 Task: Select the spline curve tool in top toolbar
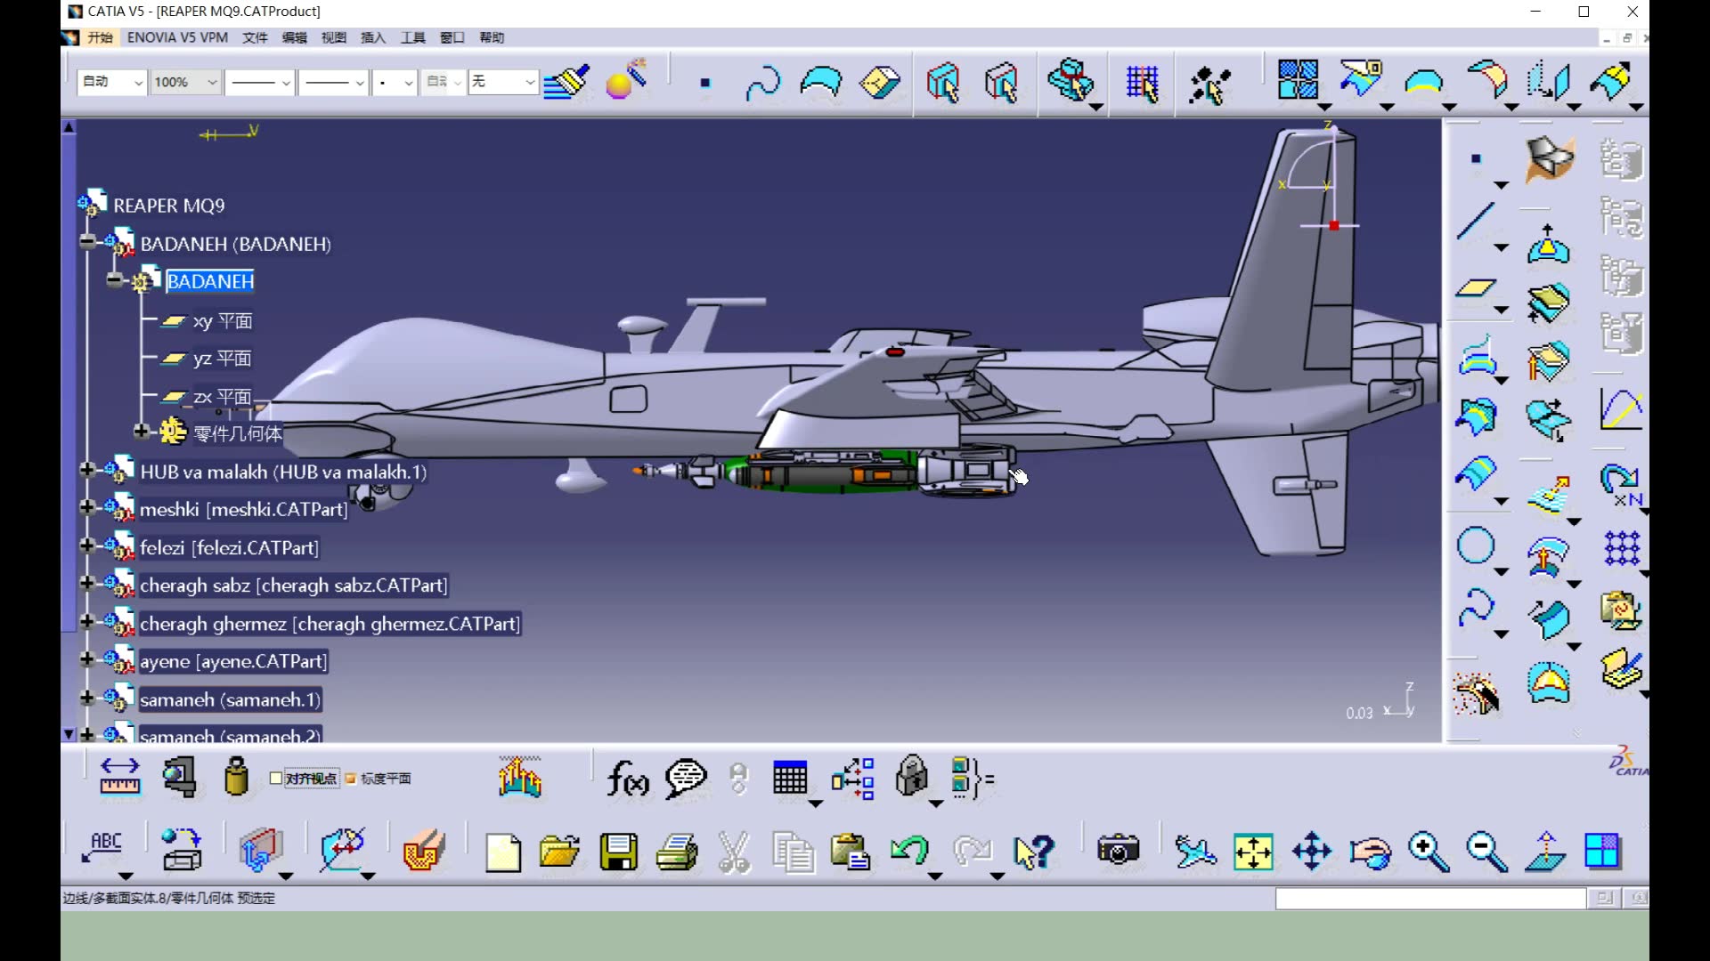[763, 83]
